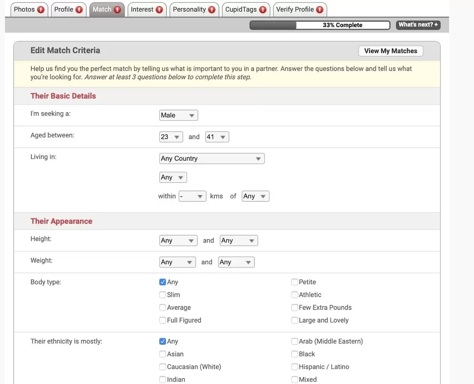
Task: Click the red alert icon on Photos tab
Action: pos(41,9)
